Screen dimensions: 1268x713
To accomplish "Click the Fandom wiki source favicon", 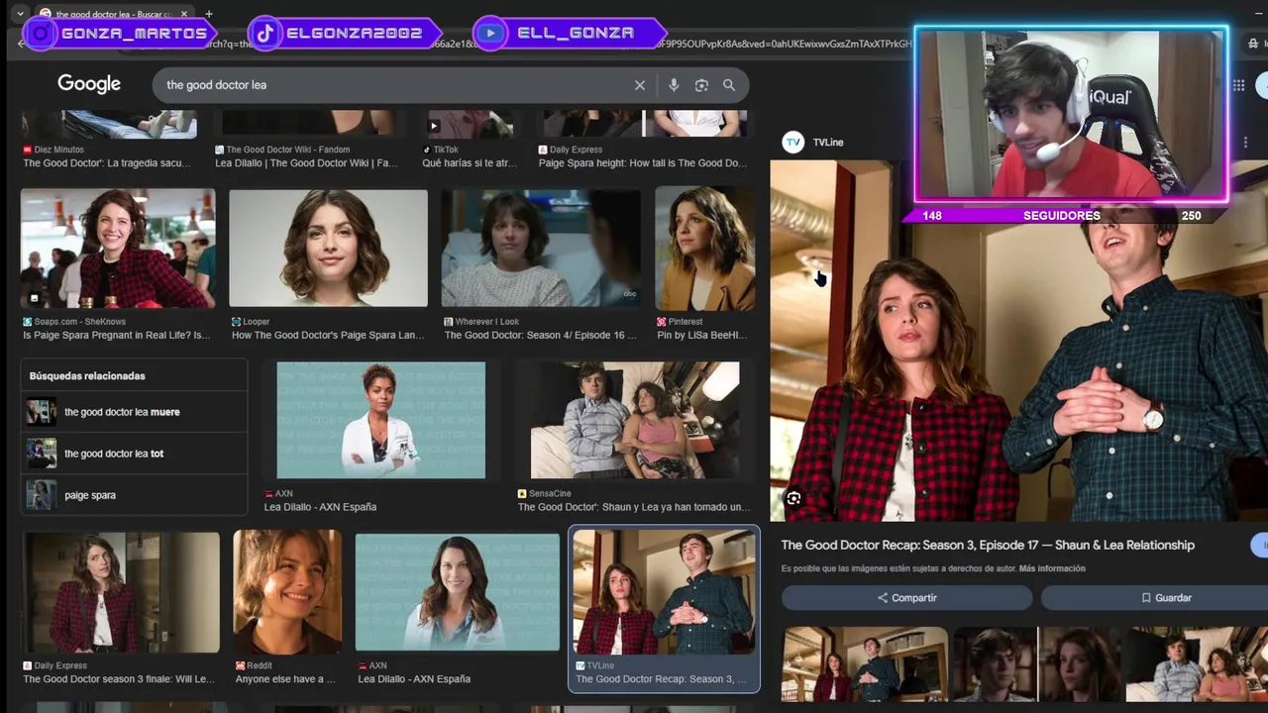I will click(x=219, y=150).
